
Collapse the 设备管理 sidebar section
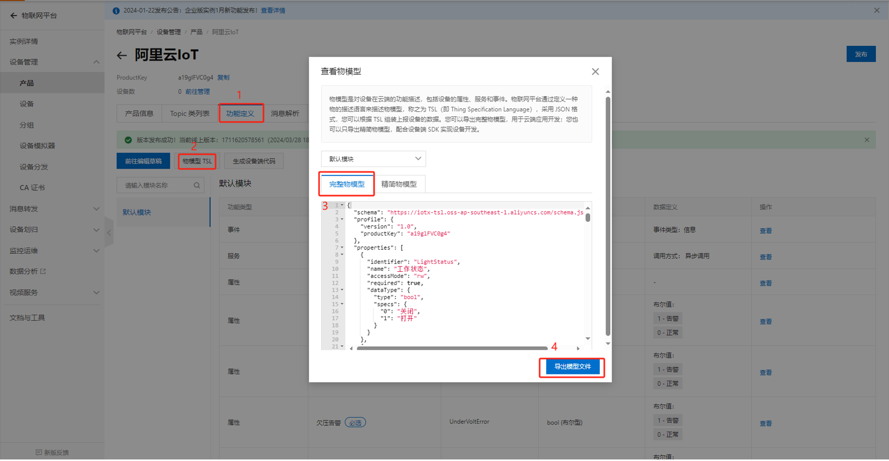click(x=96, y=62)
